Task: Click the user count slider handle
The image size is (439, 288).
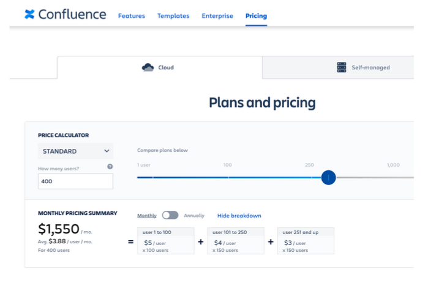Action: (328, 178)
